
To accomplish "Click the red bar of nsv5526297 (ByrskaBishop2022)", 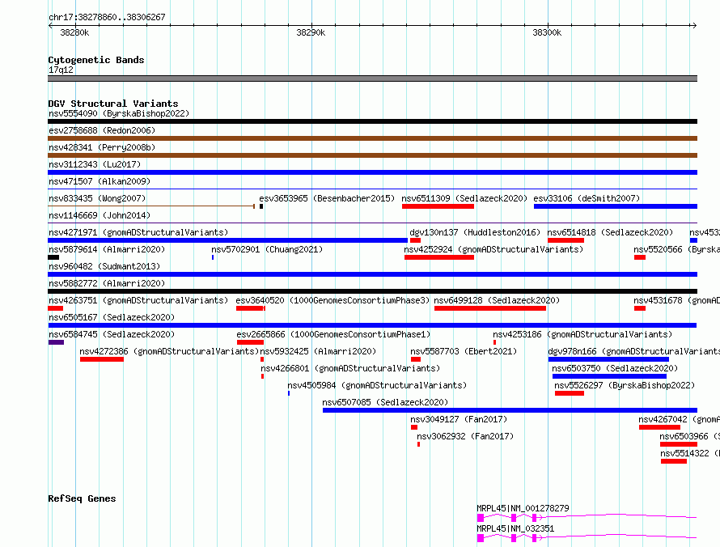I will (x=570, y=393).
